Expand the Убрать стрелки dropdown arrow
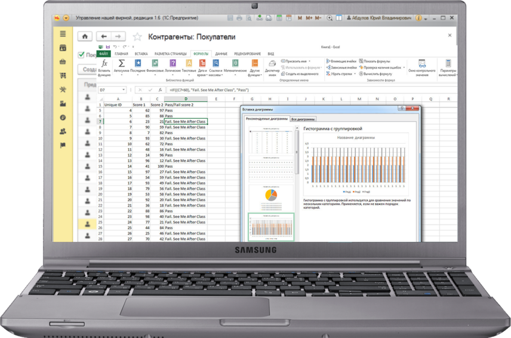 (355, 74)
